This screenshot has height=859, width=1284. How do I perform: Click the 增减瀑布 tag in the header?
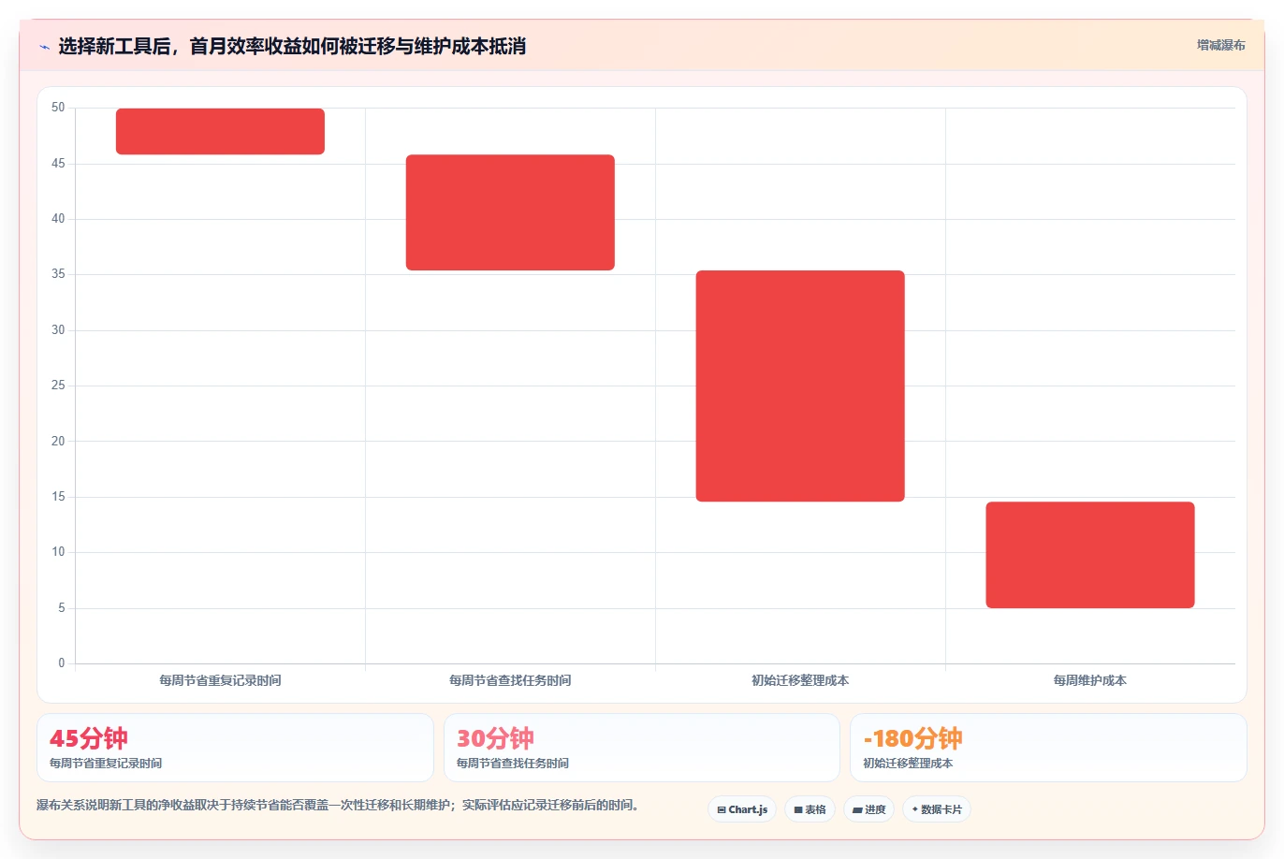click(1220, 45)
